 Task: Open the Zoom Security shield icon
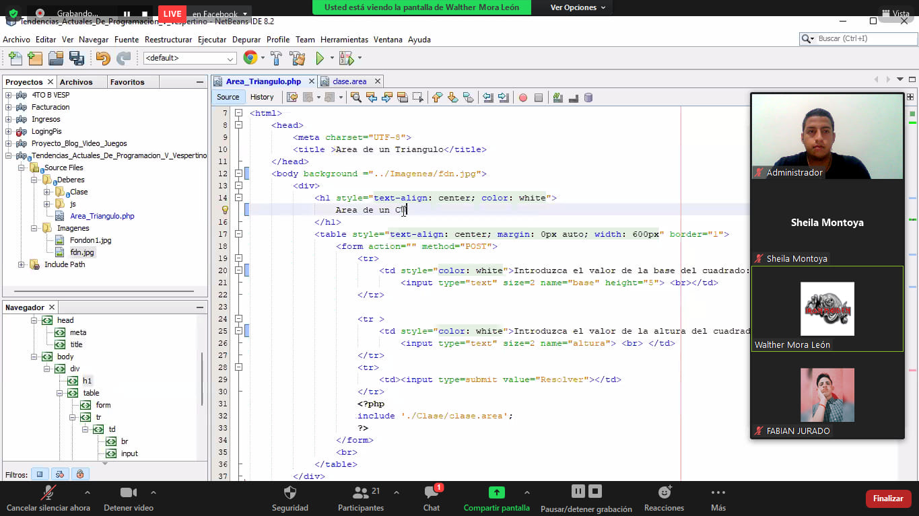pyautogui.click(x=290, y=498)
